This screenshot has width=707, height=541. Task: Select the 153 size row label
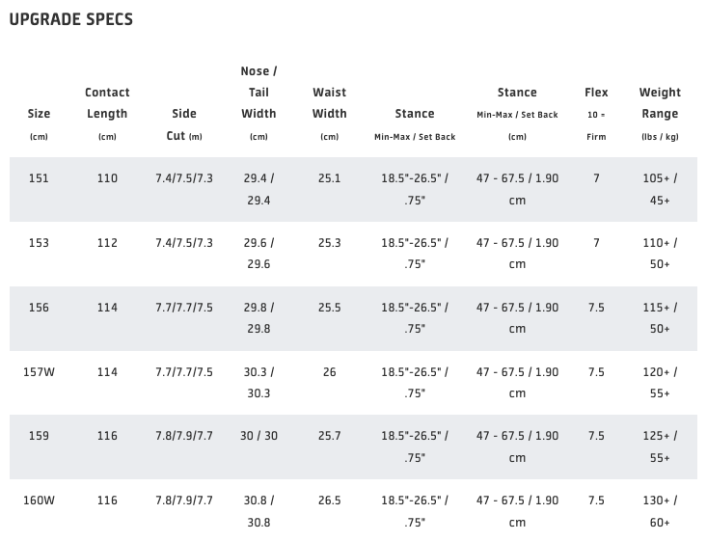click(39, 243)
